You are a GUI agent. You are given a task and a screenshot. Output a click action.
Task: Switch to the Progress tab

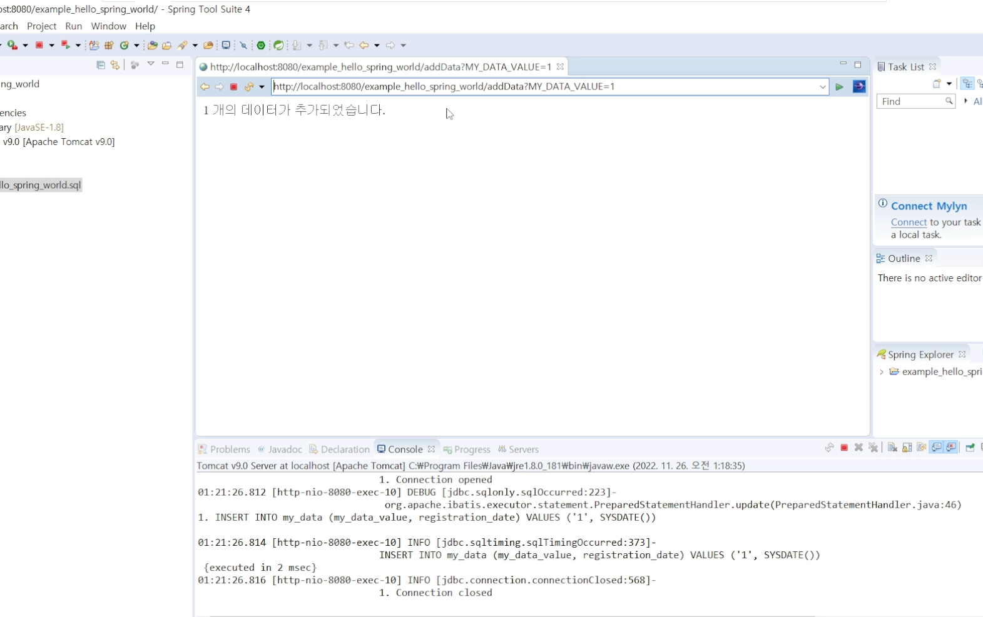(467, 449)
